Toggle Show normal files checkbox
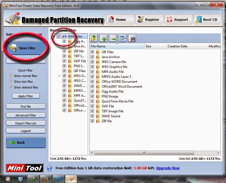 tap(11, 76)
